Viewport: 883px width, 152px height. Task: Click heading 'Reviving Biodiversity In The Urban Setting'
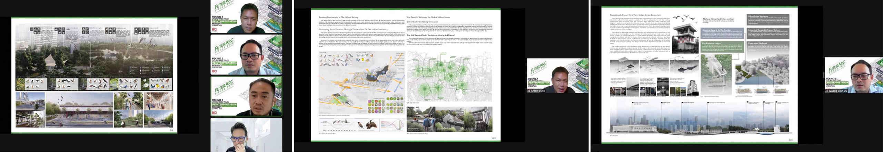[x=338, y=17]
